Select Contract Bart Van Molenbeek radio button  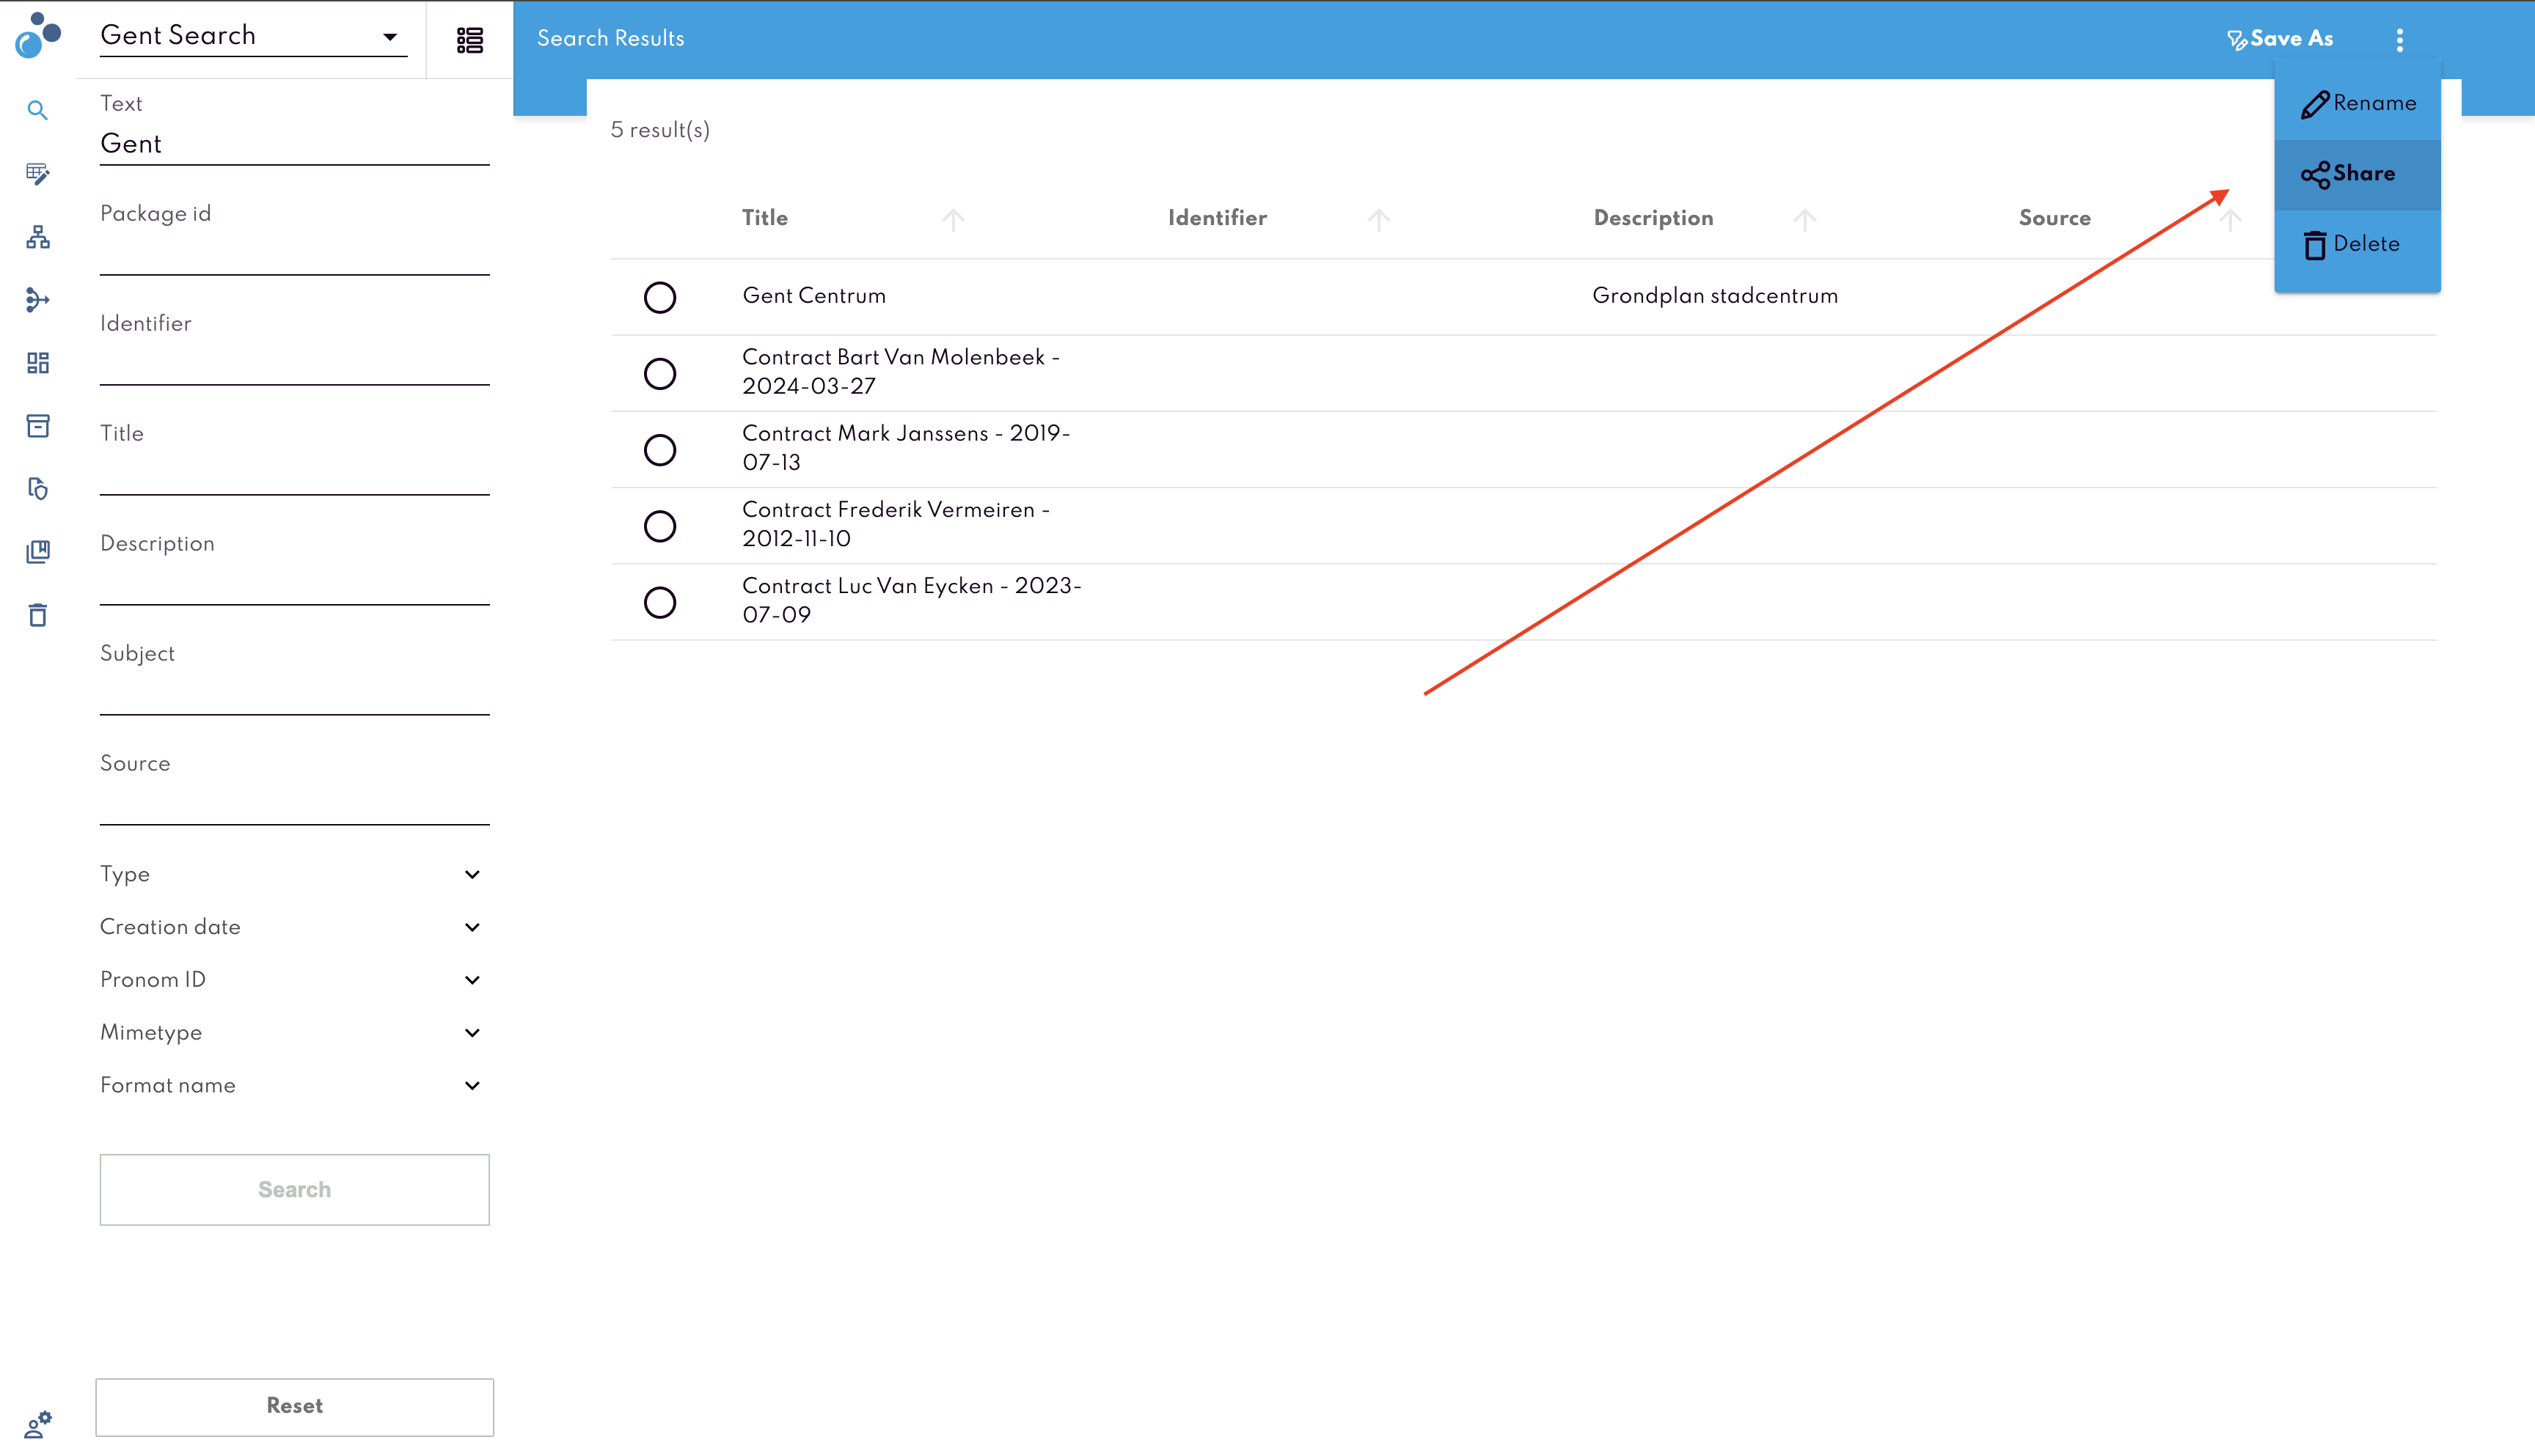(x=659, y=373)
